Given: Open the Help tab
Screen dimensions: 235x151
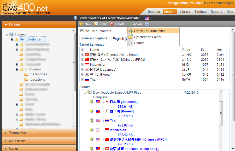Looking at the screenshot, I should click(x=230, y=12).
